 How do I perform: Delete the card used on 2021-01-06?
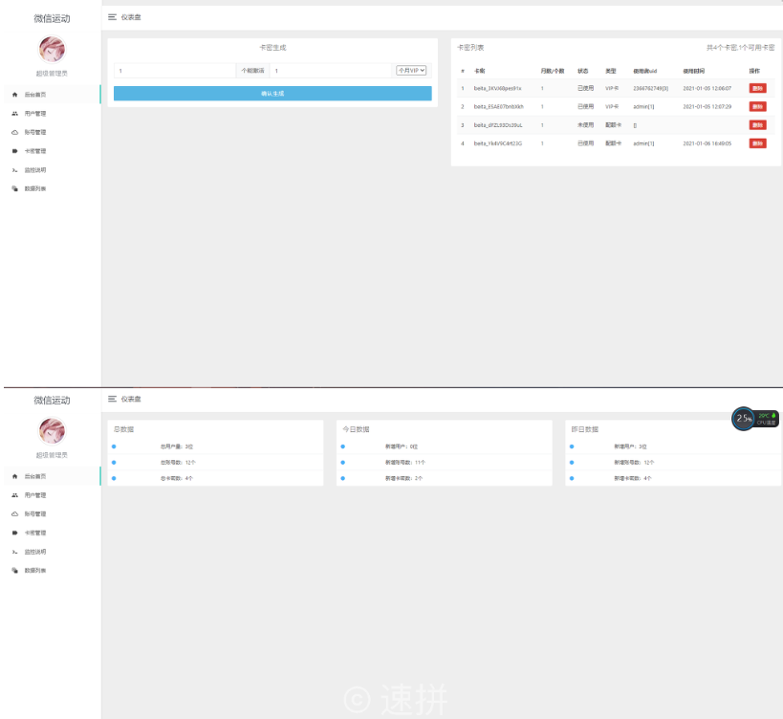click(x=757, y=143)
